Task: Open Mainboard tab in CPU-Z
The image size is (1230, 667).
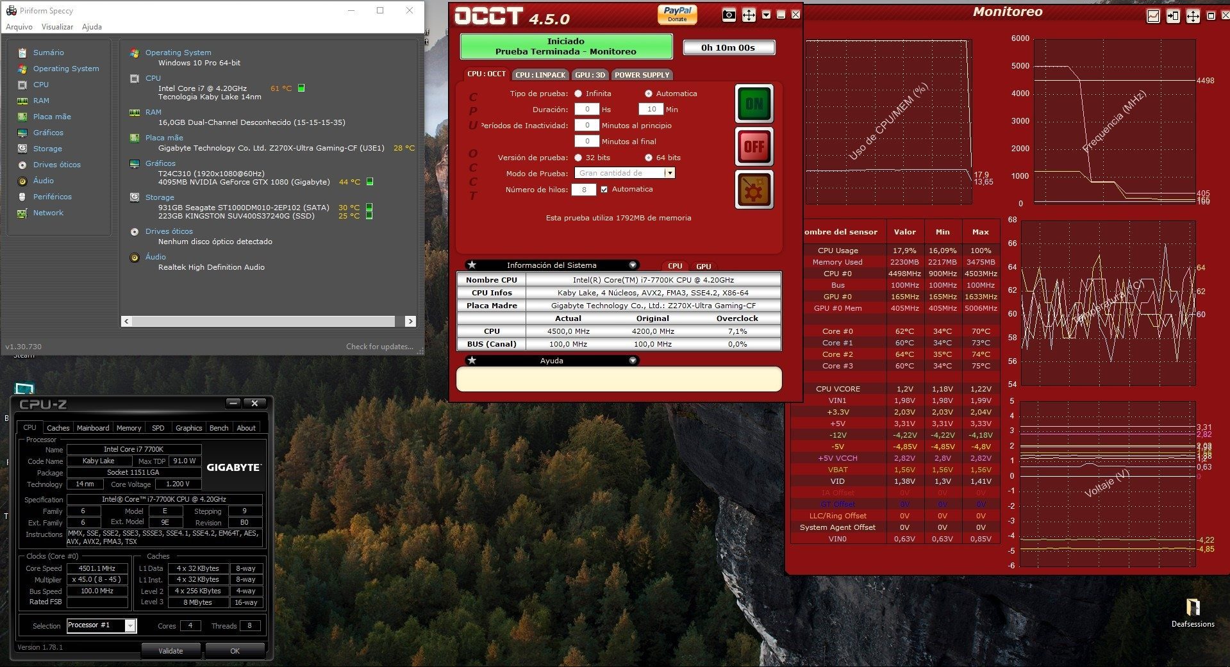Action: 93,428
